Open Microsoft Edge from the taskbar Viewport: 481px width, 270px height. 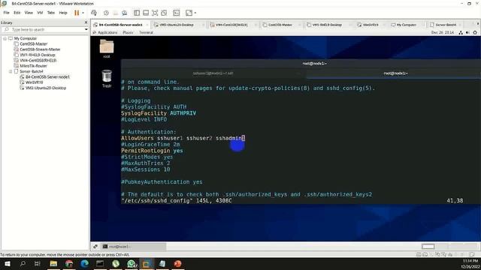pos(84,263)
